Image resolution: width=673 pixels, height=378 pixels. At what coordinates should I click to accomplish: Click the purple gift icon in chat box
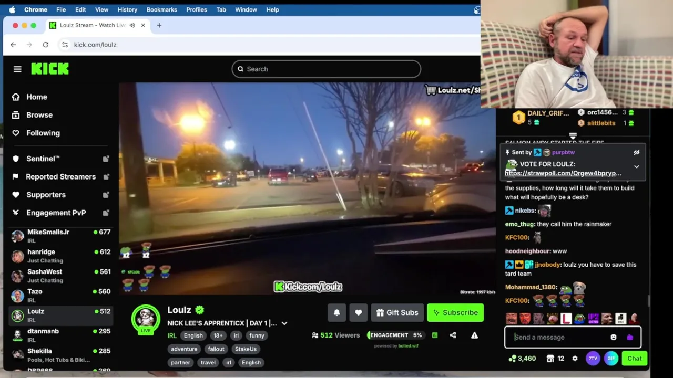pos(630,337)
